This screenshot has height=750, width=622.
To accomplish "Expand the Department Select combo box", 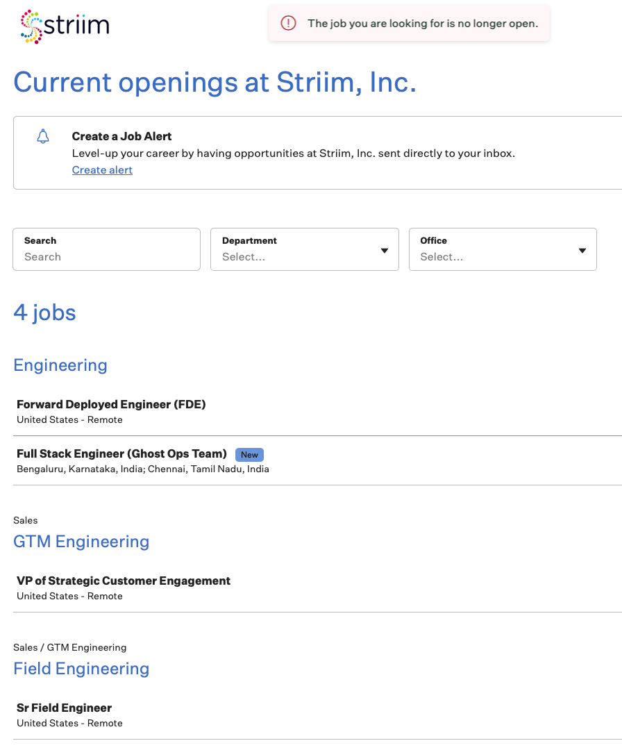I will pyautogui.click(x=305, y=249).
